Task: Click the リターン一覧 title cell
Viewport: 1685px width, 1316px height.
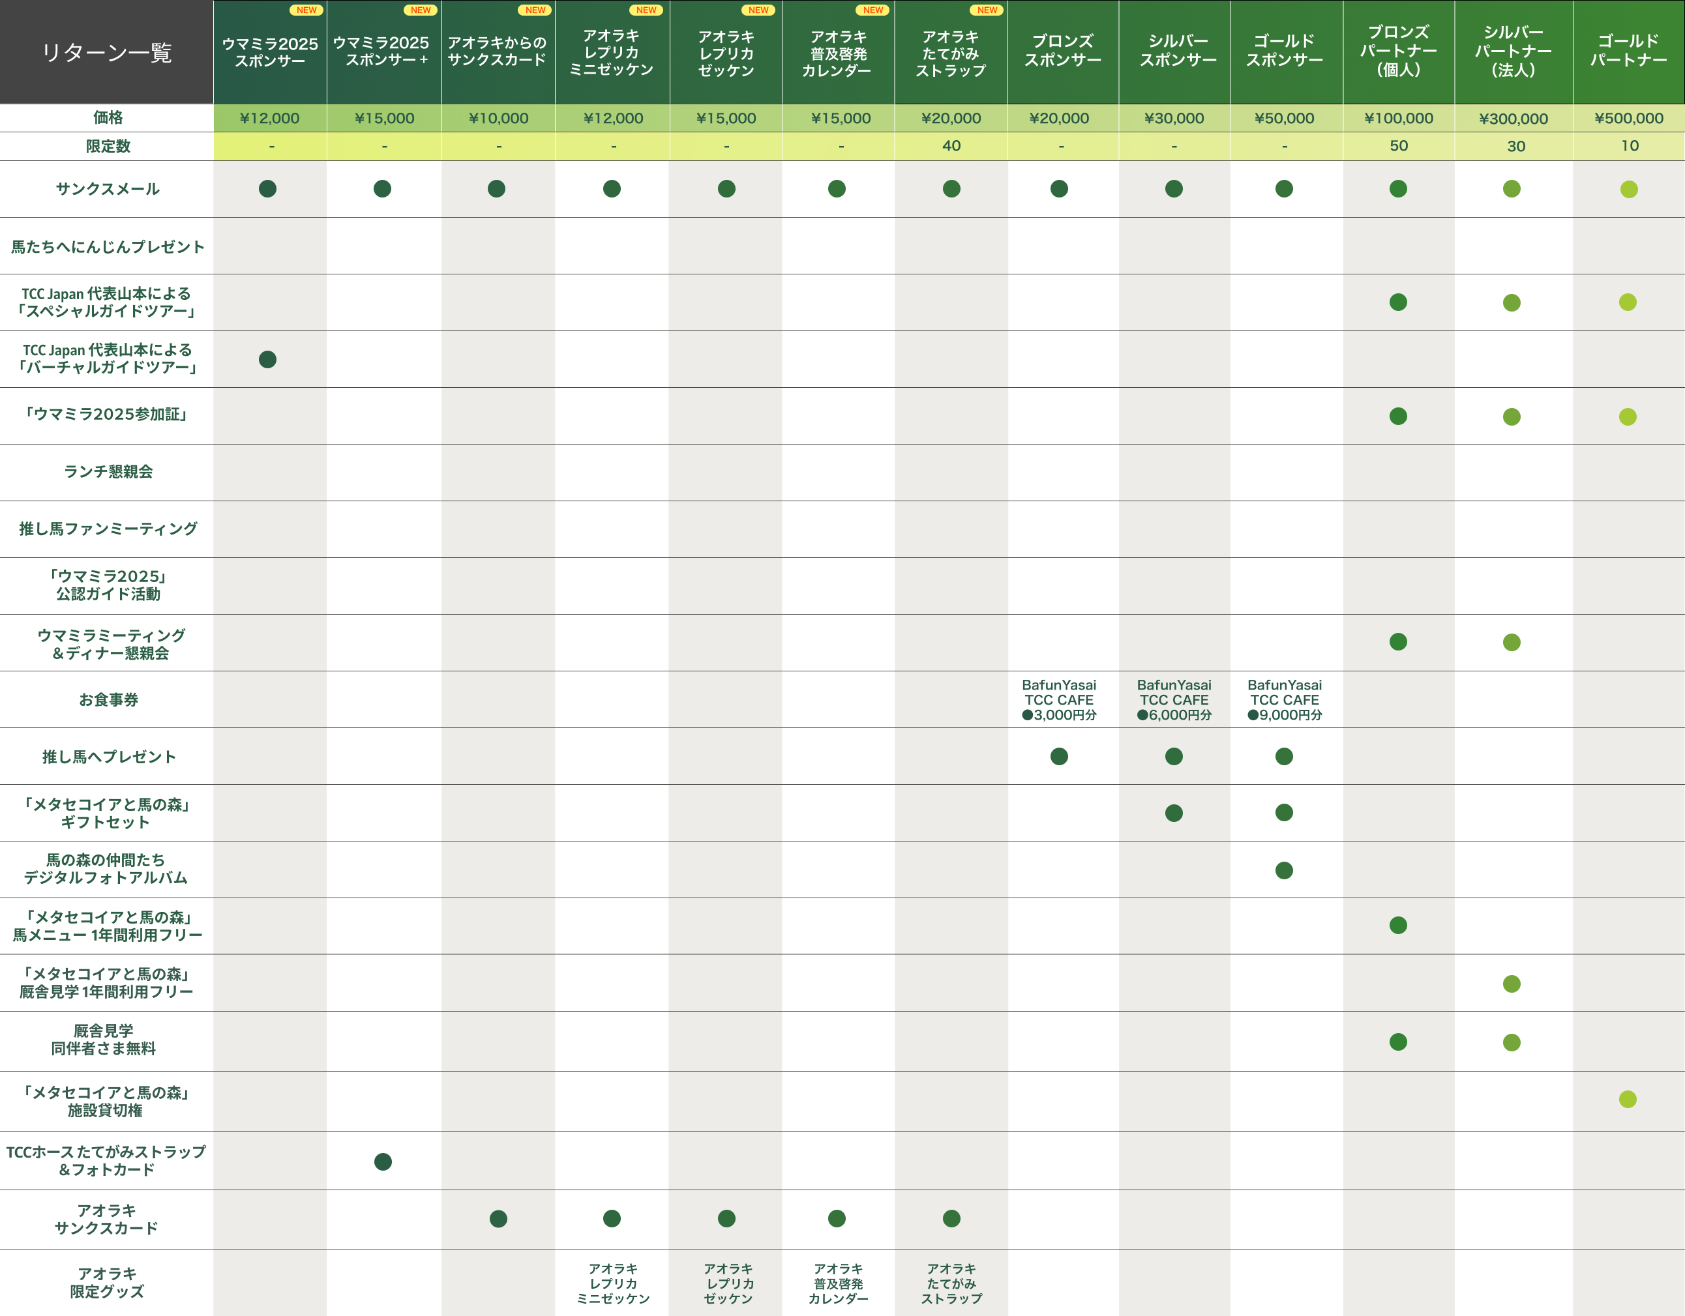Action: (x=106, y=52)
